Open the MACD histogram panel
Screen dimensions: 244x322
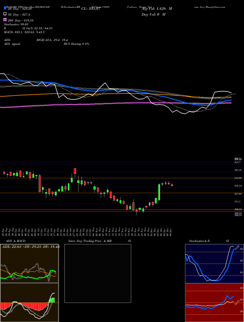[29, 302]
